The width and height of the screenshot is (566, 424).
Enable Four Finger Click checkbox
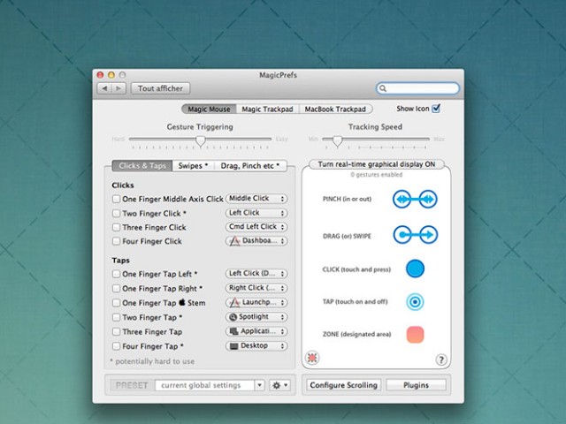(x=116, y=241)
